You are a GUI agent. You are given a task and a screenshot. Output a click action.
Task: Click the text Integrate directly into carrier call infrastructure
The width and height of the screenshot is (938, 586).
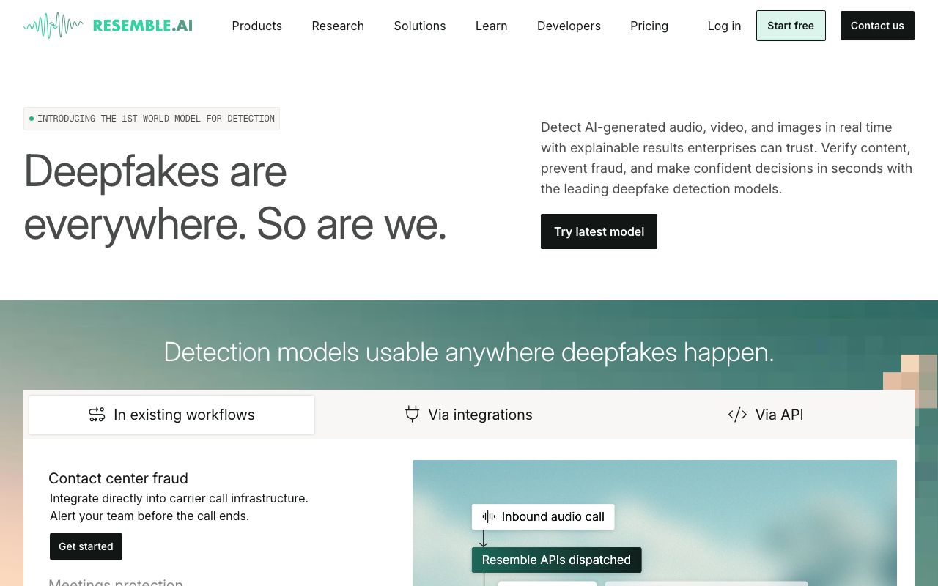click(x=179, y=498)
